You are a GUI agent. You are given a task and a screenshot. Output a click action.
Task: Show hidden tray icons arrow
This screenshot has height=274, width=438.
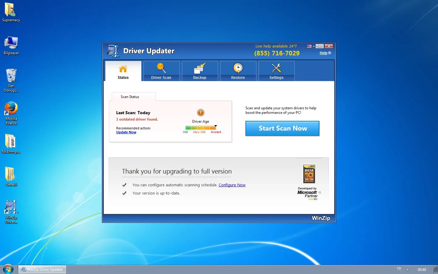click(407, 269)
